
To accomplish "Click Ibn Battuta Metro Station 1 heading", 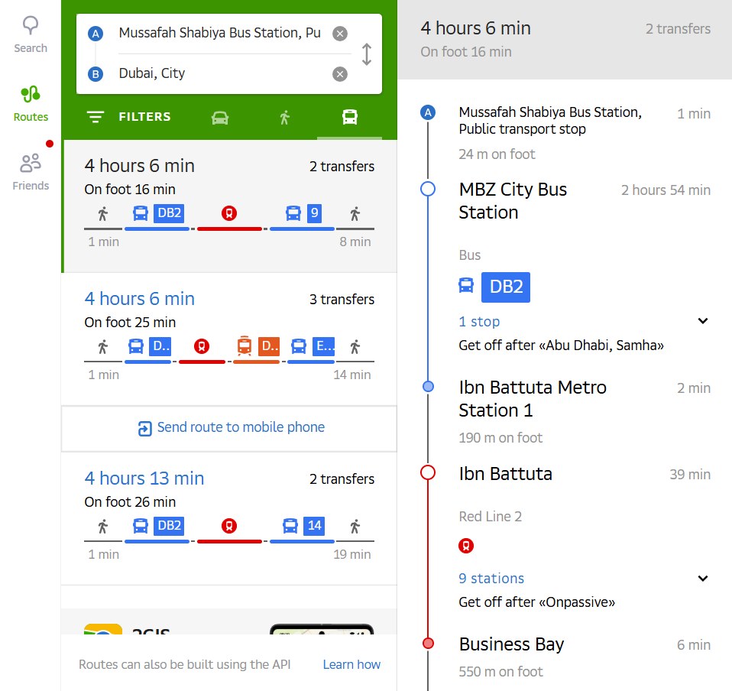I will coord(533,399).
